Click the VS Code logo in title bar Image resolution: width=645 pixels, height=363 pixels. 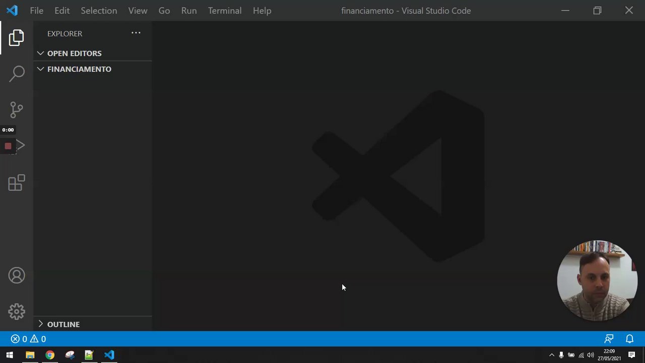[x=12, y=11]
